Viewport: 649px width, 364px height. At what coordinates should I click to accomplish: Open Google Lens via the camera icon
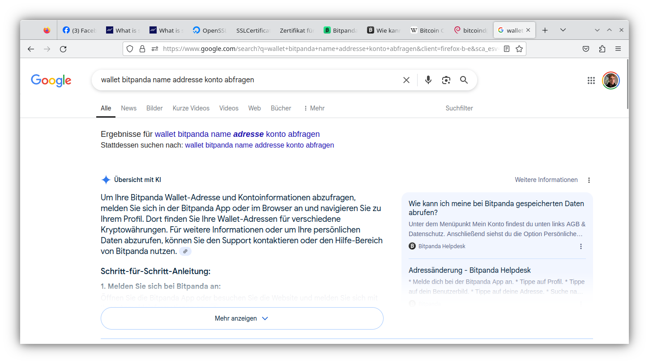(446, 80)
